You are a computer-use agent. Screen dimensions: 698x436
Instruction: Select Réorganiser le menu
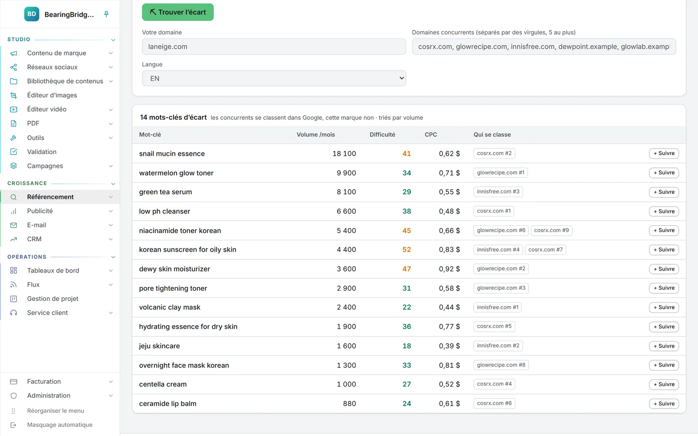coord(55,411)
